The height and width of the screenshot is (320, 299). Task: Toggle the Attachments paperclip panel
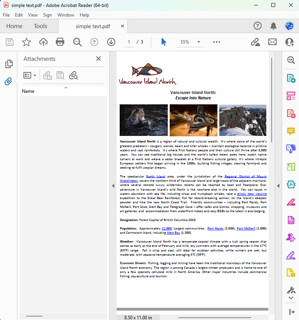point(8,82)
